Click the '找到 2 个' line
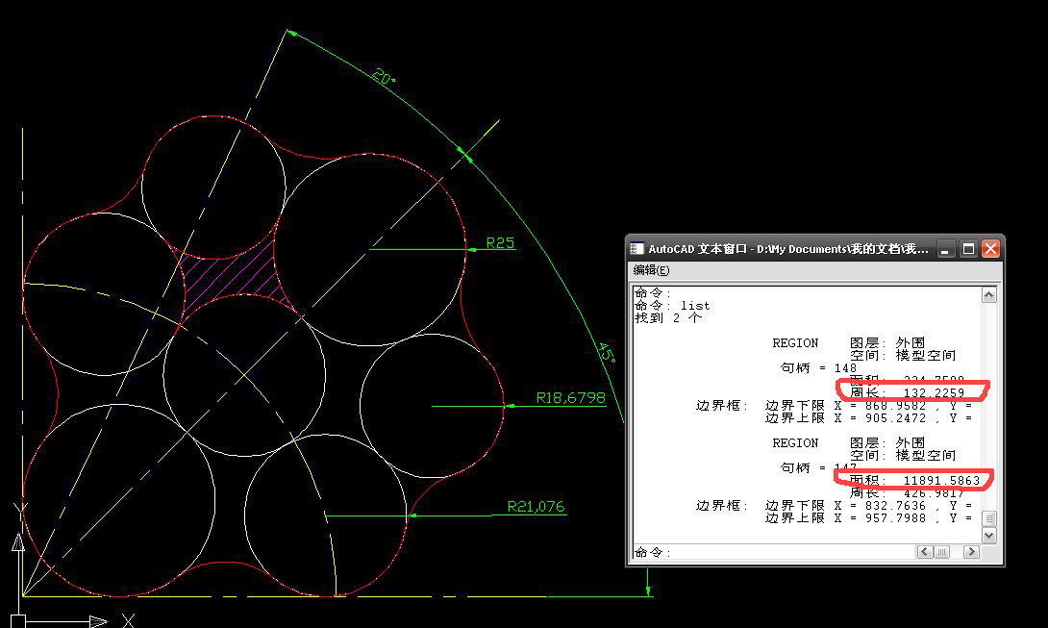 (667, 318)
